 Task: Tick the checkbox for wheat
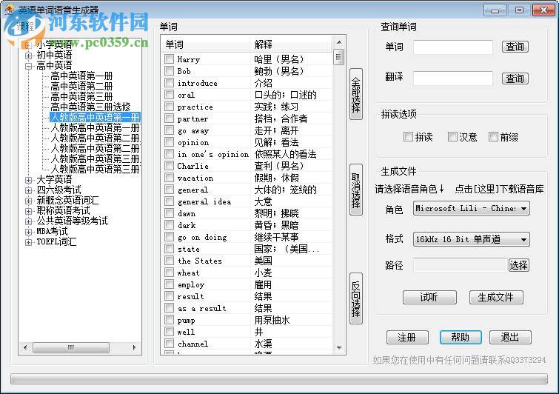(170, 273)
